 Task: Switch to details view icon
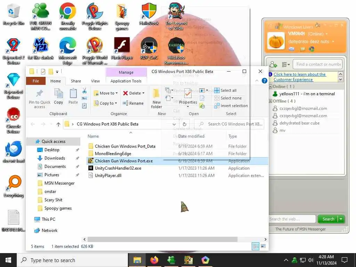click(x=256, y=246)
